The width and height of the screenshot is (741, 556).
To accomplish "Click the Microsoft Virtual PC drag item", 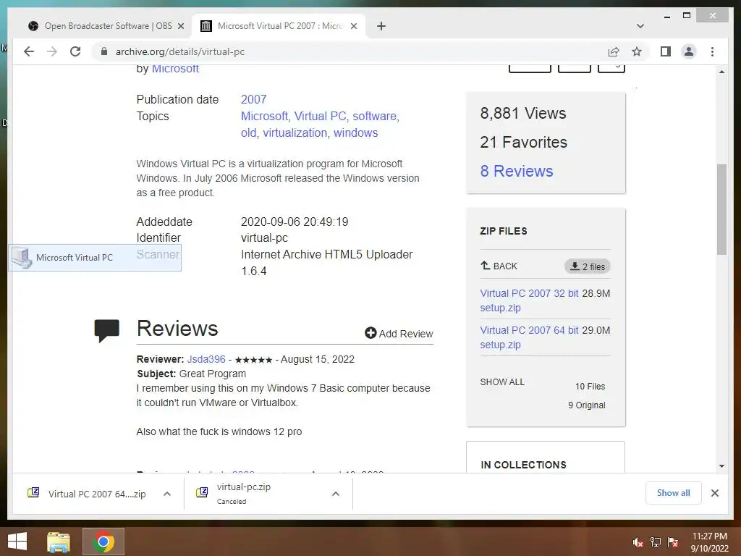I will (x=95, y=258).
